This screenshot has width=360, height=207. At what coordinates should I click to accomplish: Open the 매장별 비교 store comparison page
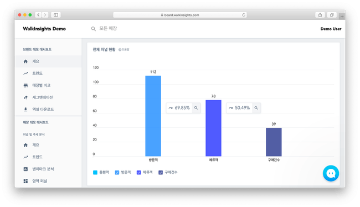[48, 85]
